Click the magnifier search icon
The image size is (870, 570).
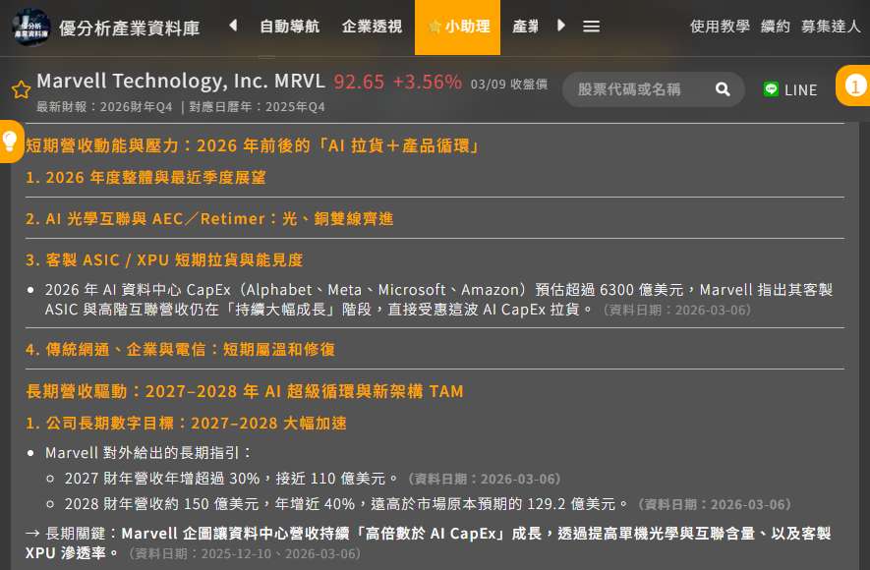coord(723,89)
